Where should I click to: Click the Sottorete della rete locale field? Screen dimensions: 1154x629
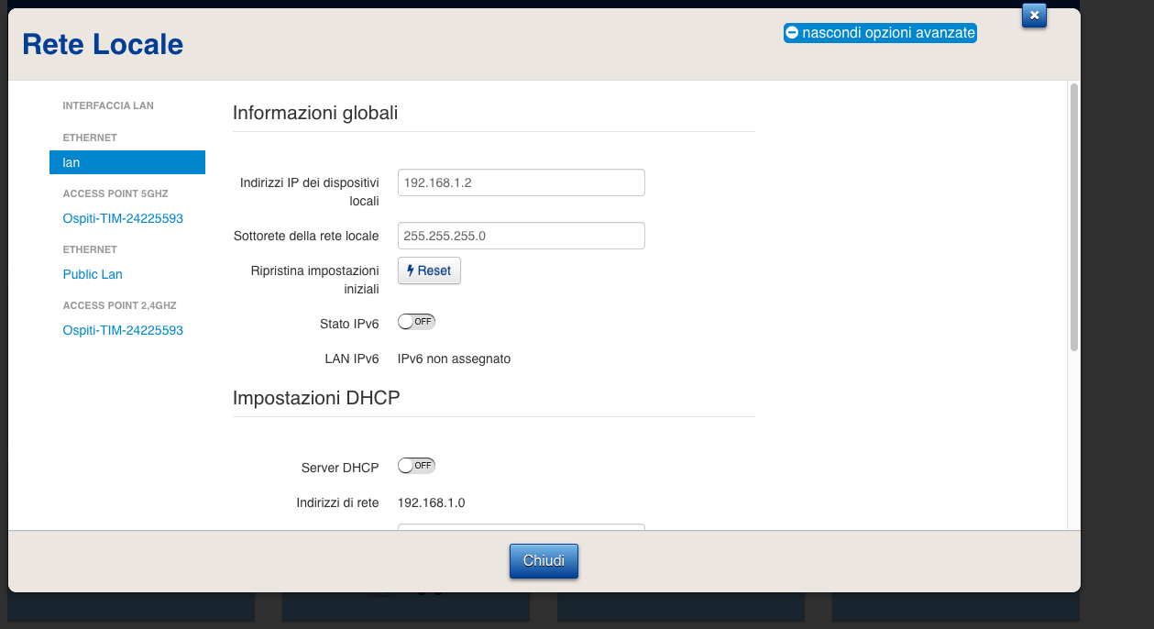[521, 236]
